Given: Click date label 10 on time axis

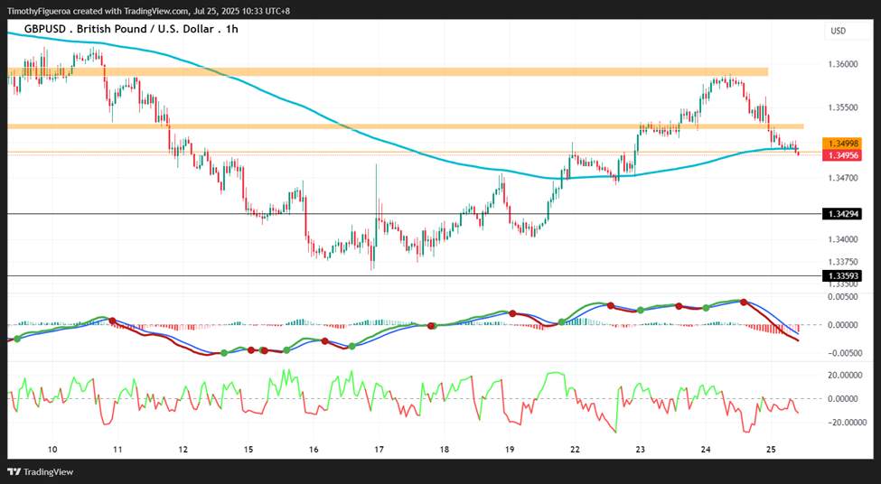Looking at the screenshot, I should (x=52, y=450).
